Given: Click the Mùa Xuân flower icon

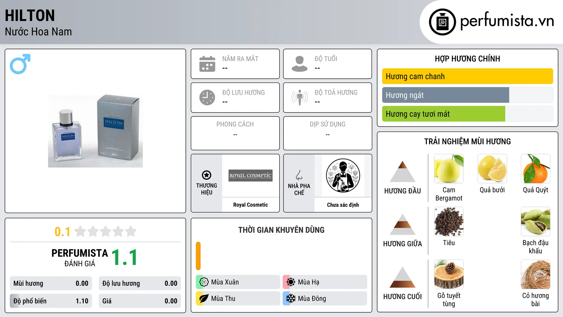Looking at the screenshot, I should (204, 282).
